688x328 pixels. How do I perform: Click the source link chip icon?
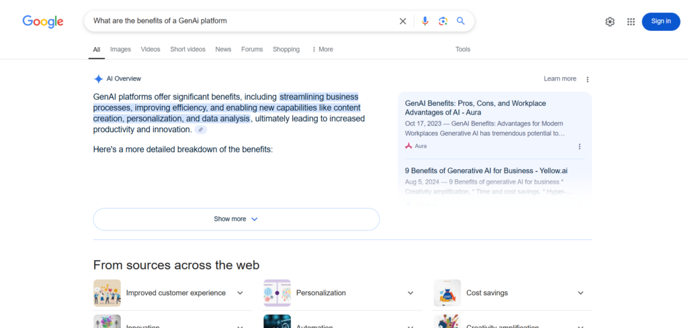click(200, 130)
